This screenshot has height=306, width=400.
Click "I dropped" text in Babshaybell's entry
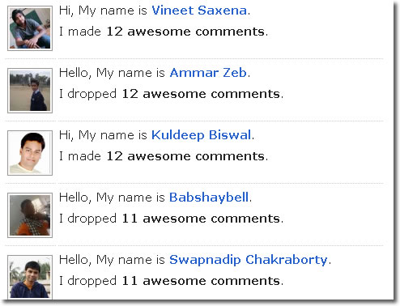88,219
